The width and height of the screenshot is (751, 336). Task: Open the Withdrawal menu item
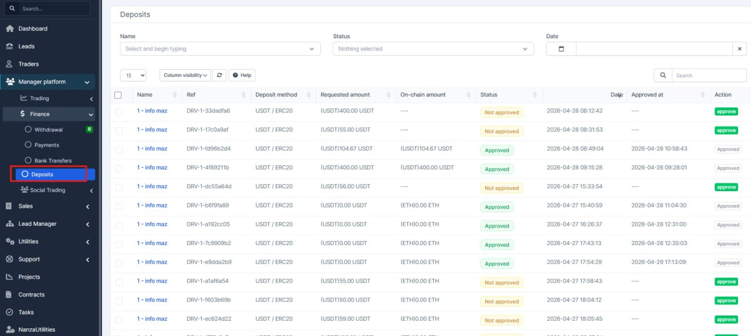tap(49, 130)
